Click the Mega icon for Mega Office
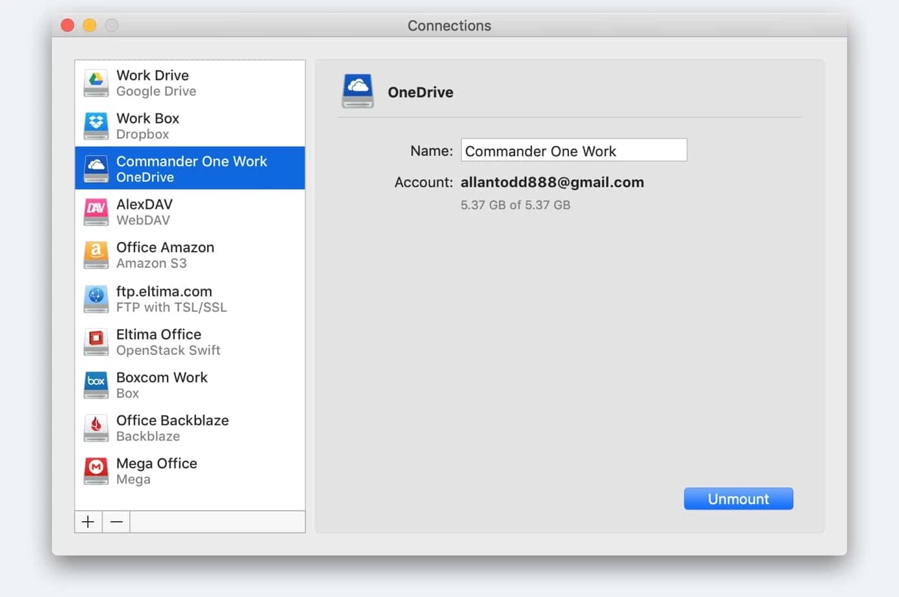The width and height of the screenshot is (899, 597). 96,471
